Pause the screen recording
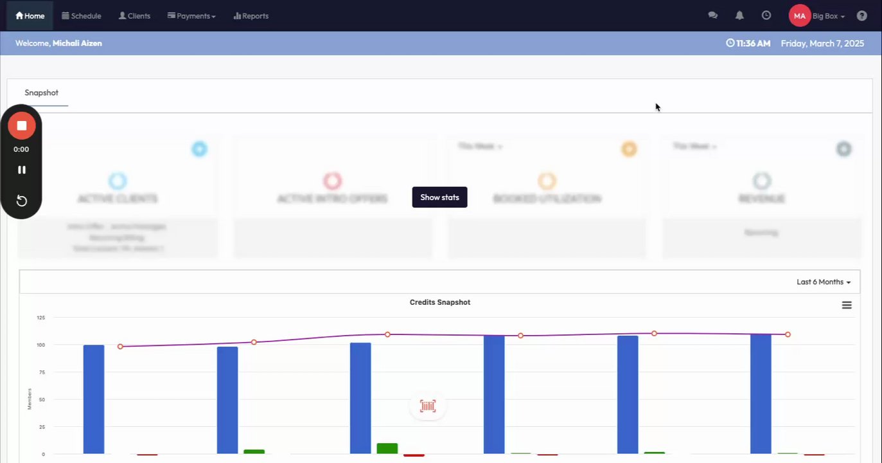This screenshot has width=882, height=463. click(22, 170)
